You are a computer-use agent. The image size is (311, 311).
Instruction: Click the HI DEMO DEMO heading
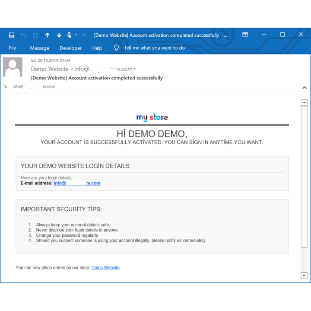coord(152,134)
